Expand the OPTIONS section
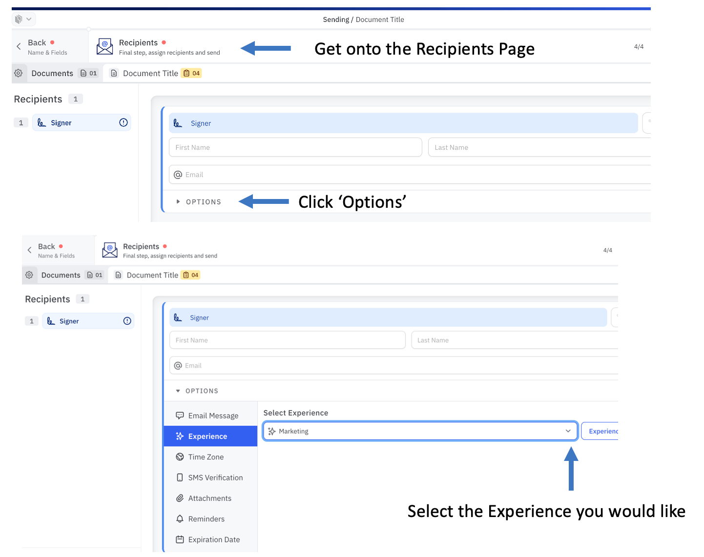Viewport: 704px width, 557px height. click(x=199, y=201)
